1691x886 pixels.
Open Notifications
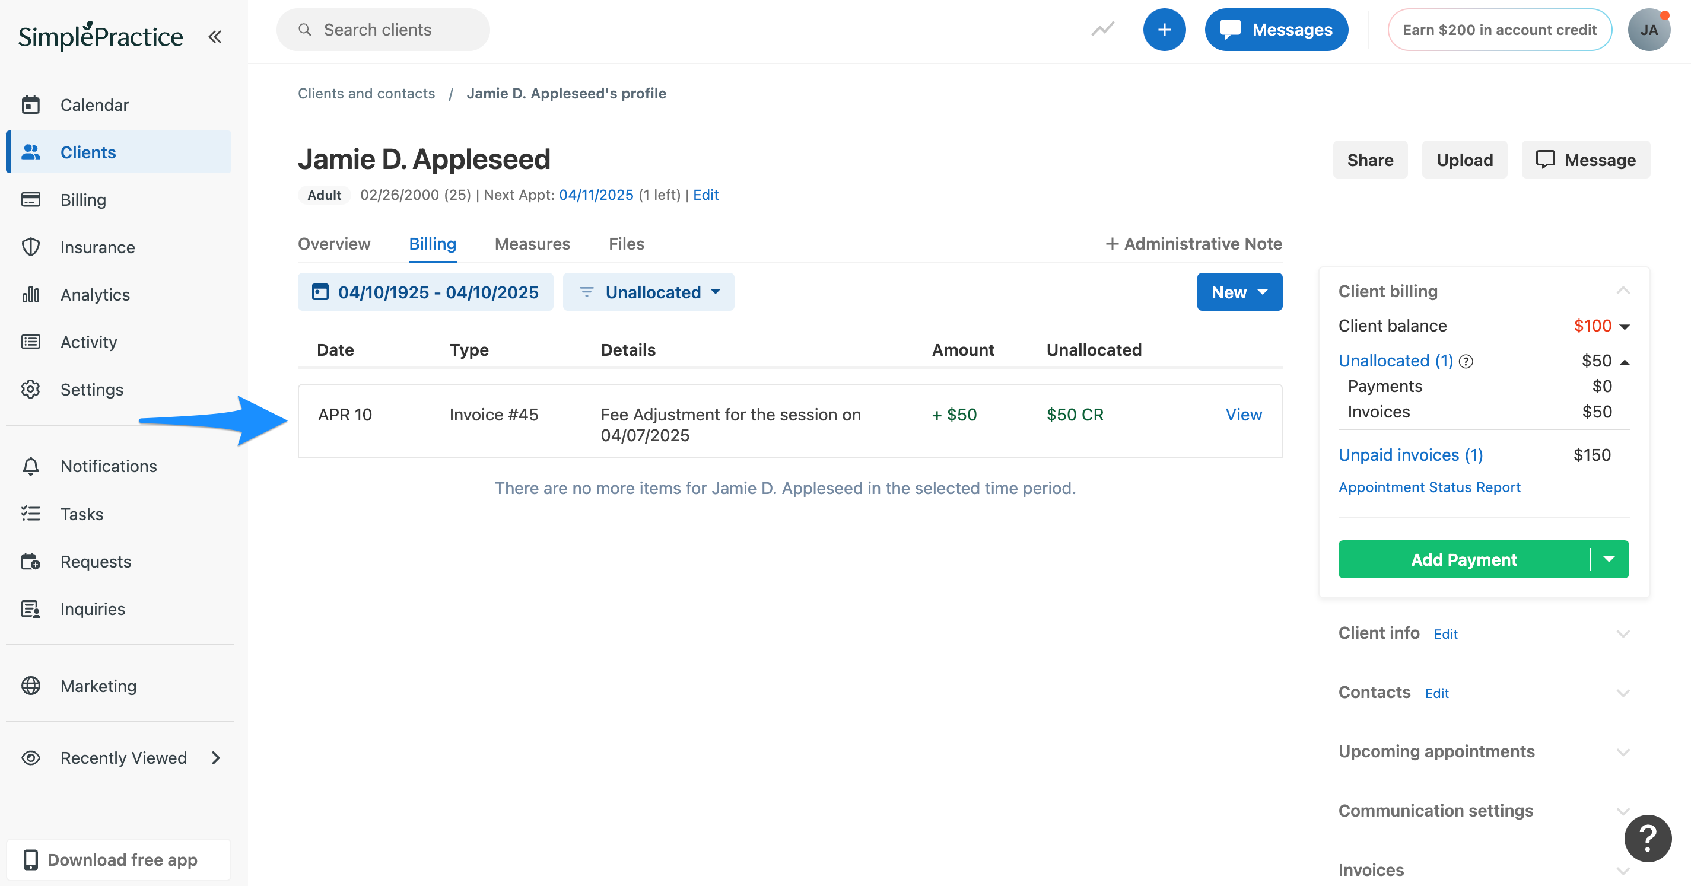coord(109,466)
